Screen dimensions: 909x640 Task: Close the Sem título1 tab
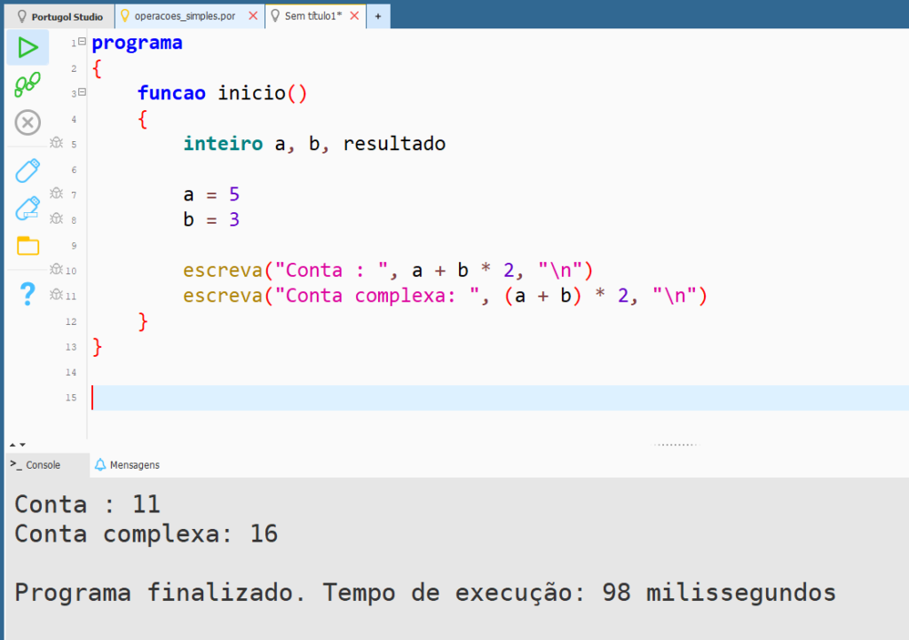(x=355, y=16)
